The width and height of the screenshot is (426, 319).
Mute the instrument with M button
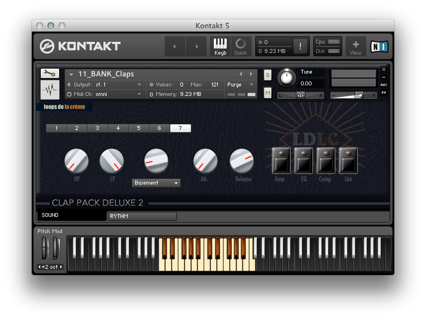267,93
